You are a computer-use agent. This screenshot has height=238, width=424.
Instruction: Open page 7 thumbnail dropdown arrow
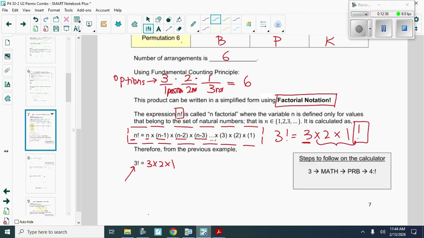(x=52, y=114)
